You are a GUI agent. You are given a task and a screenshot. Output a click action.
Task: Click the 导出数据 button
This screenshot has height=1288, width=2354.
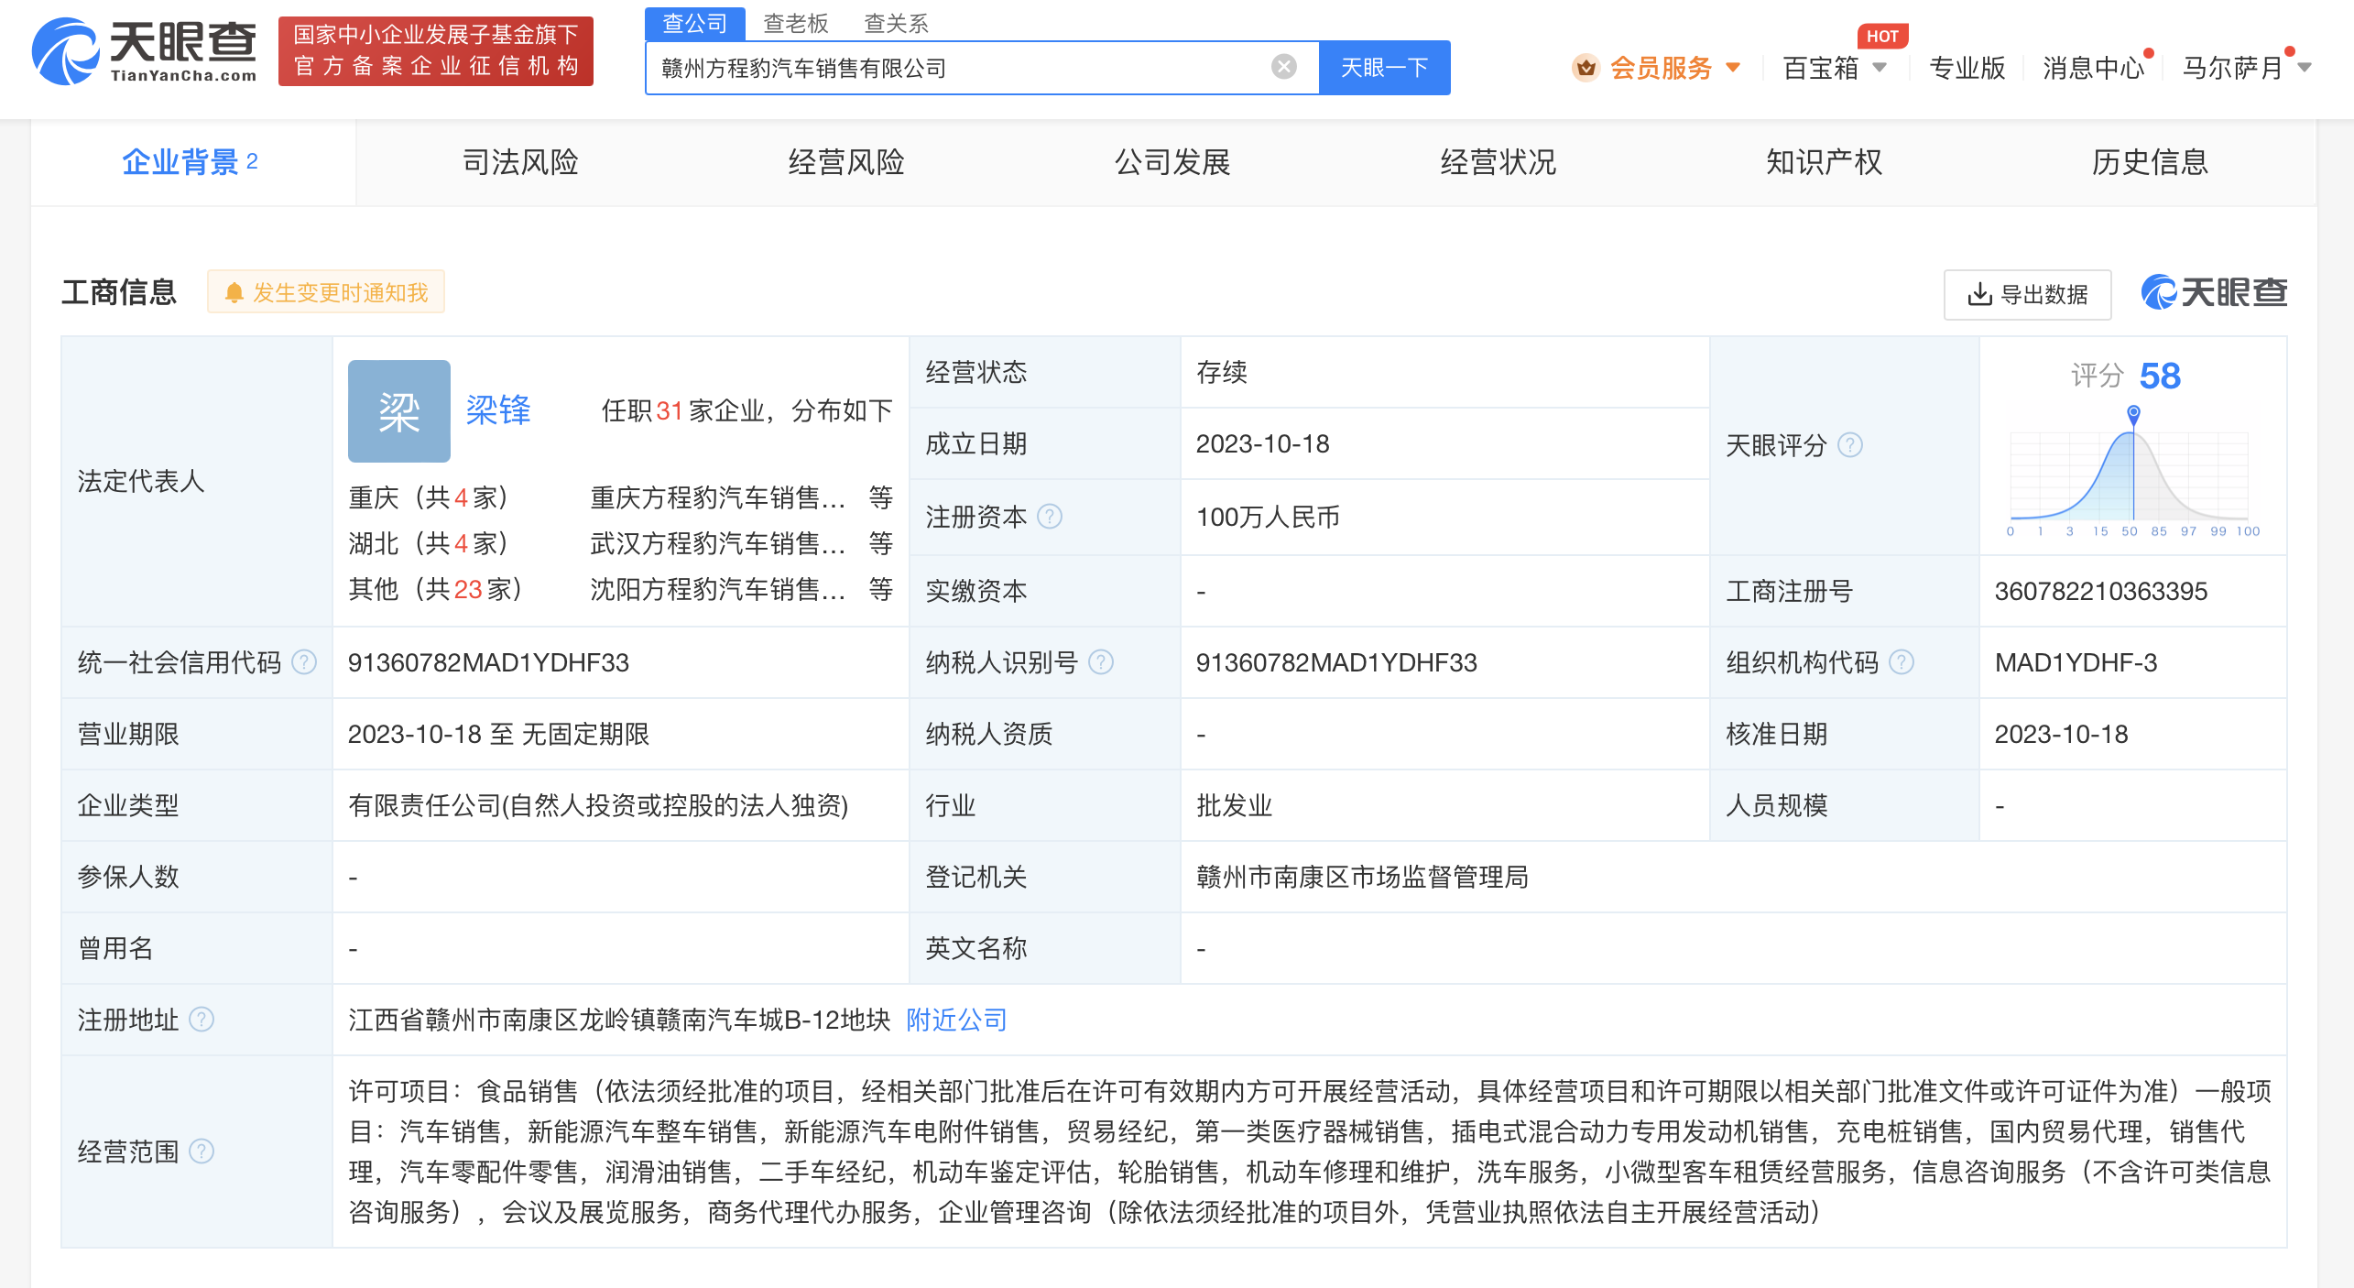point(2028,294)
